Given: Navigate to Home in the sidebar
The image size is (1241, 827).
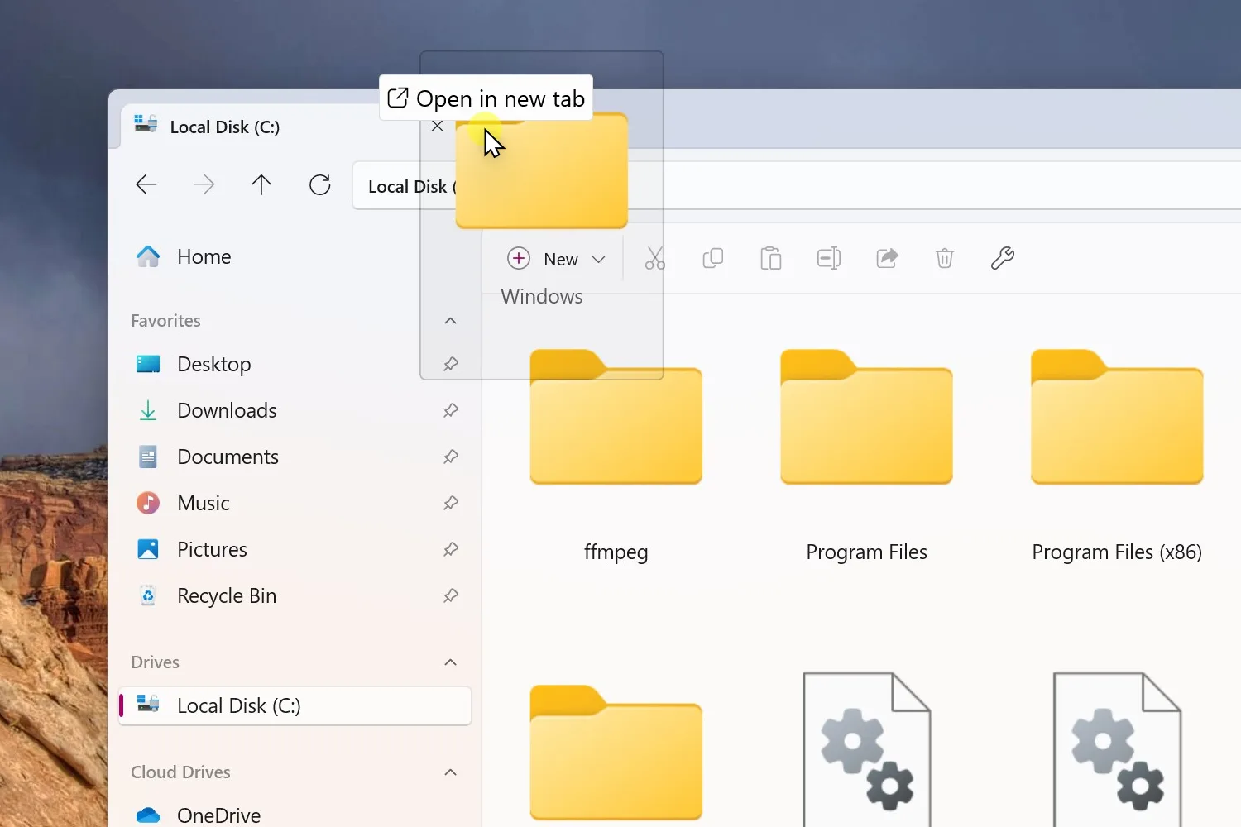Looking at the screenshot, I should 204,256.
